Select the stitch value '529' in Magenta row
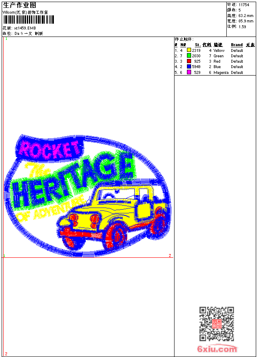257x357 pixels. (x=197, y=72)
